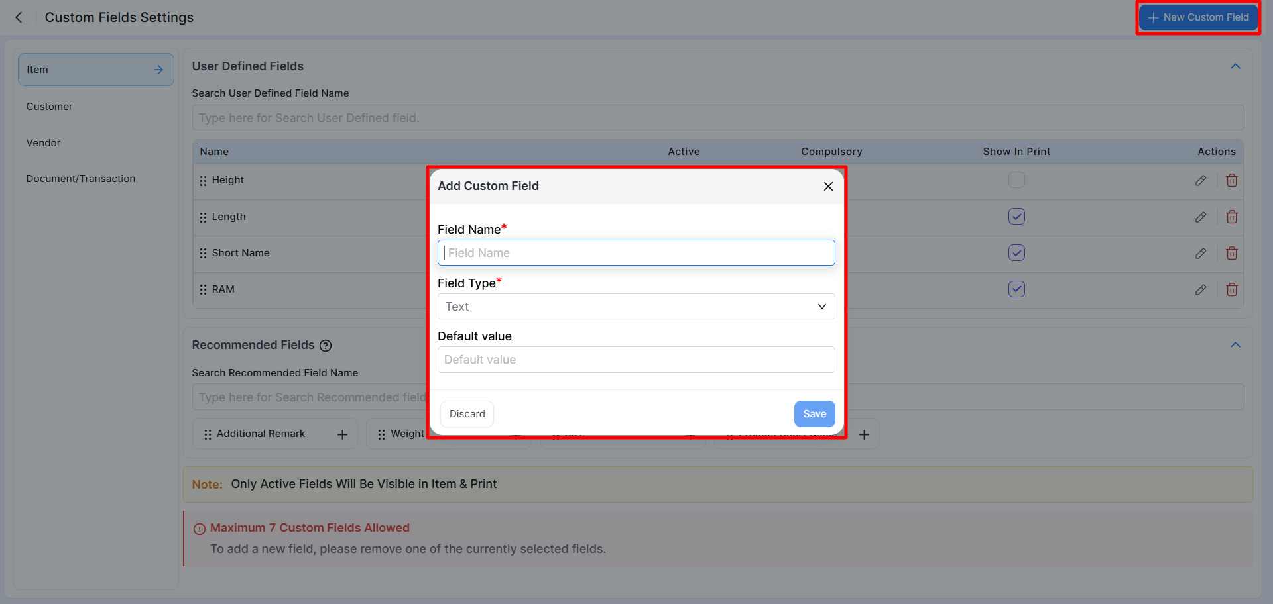The image size is (1273, 604).
Task: Collapse the User Defined Fields section
Action: tap(1235, 66)
